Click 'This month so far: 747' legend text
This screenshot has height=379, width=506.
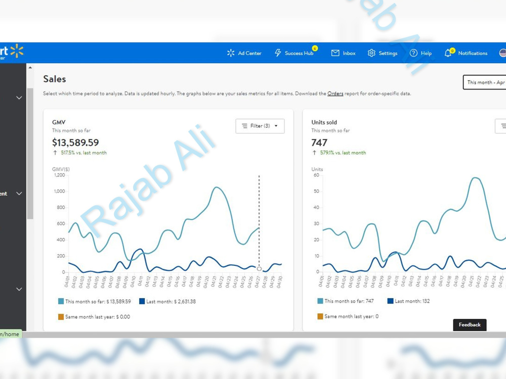click(349, 301)
